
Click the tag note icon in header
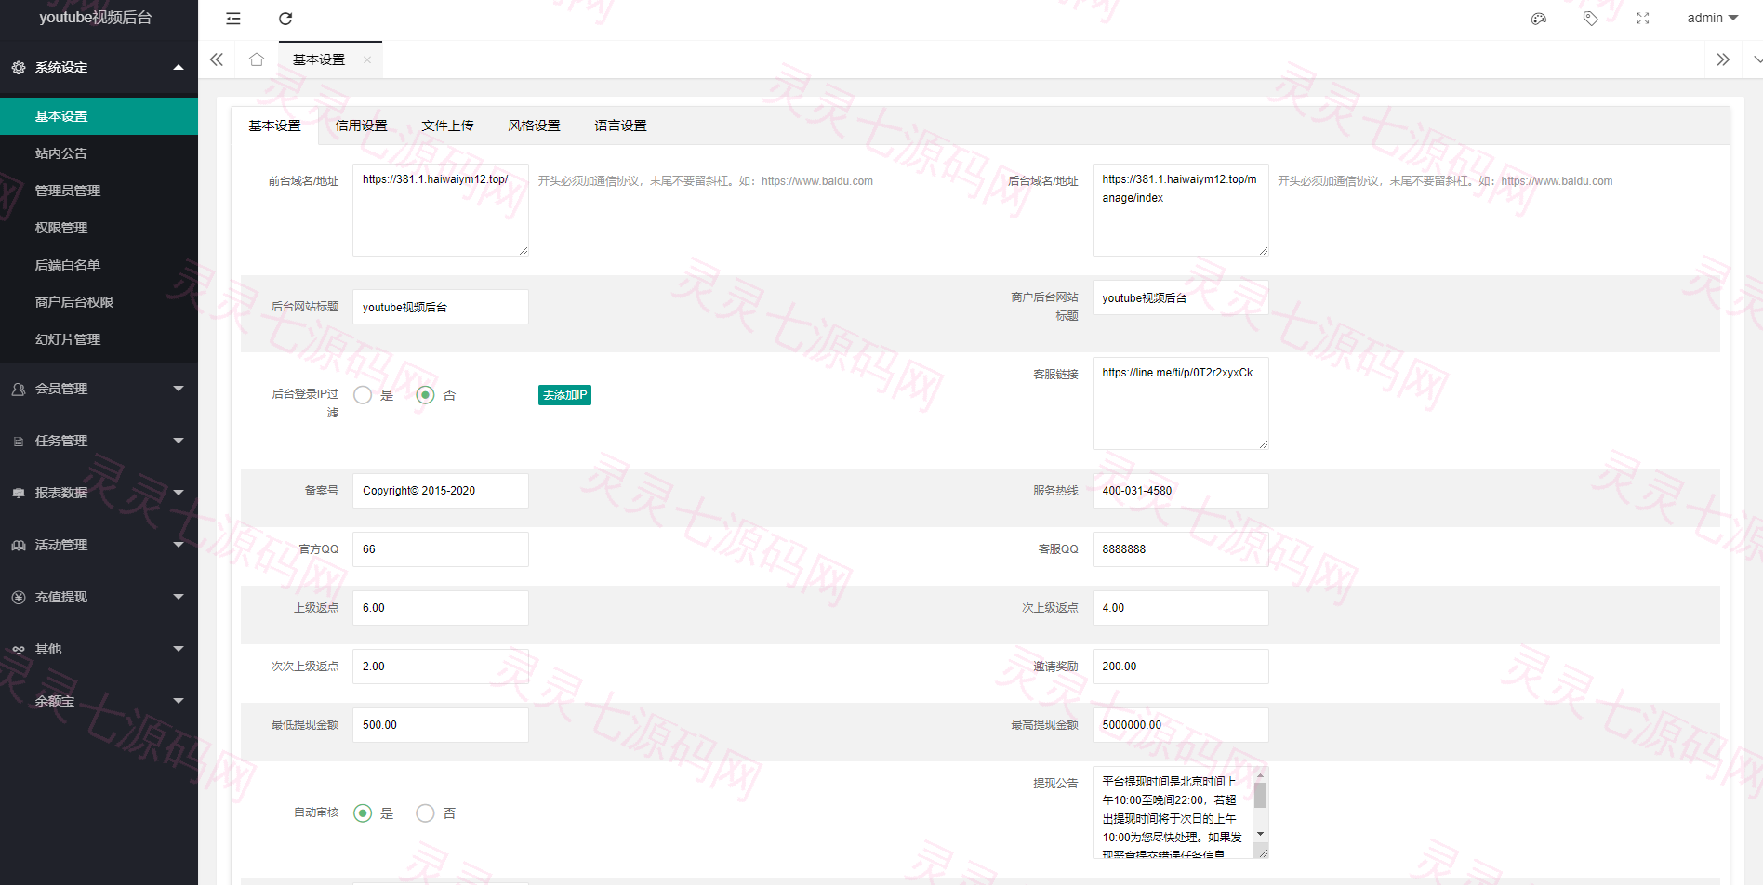[1591, 19]
